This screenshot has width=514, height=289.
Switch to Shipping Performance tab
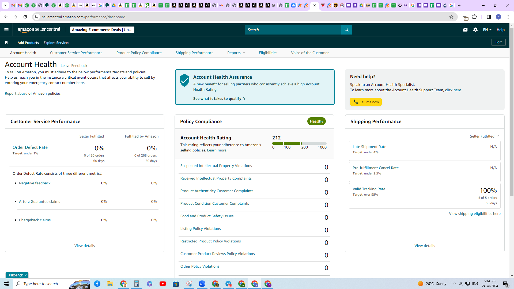195,53
